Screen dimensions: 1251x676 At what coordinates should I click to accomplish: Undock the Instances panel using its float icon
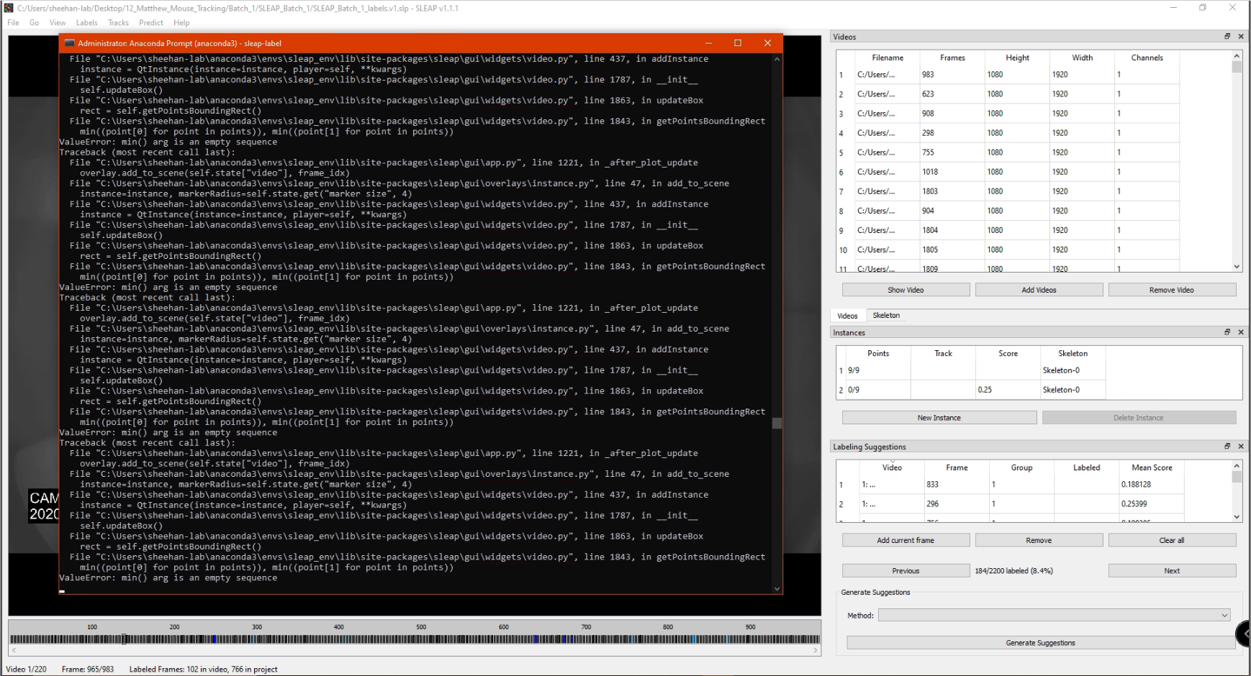tap(1228, 332)
